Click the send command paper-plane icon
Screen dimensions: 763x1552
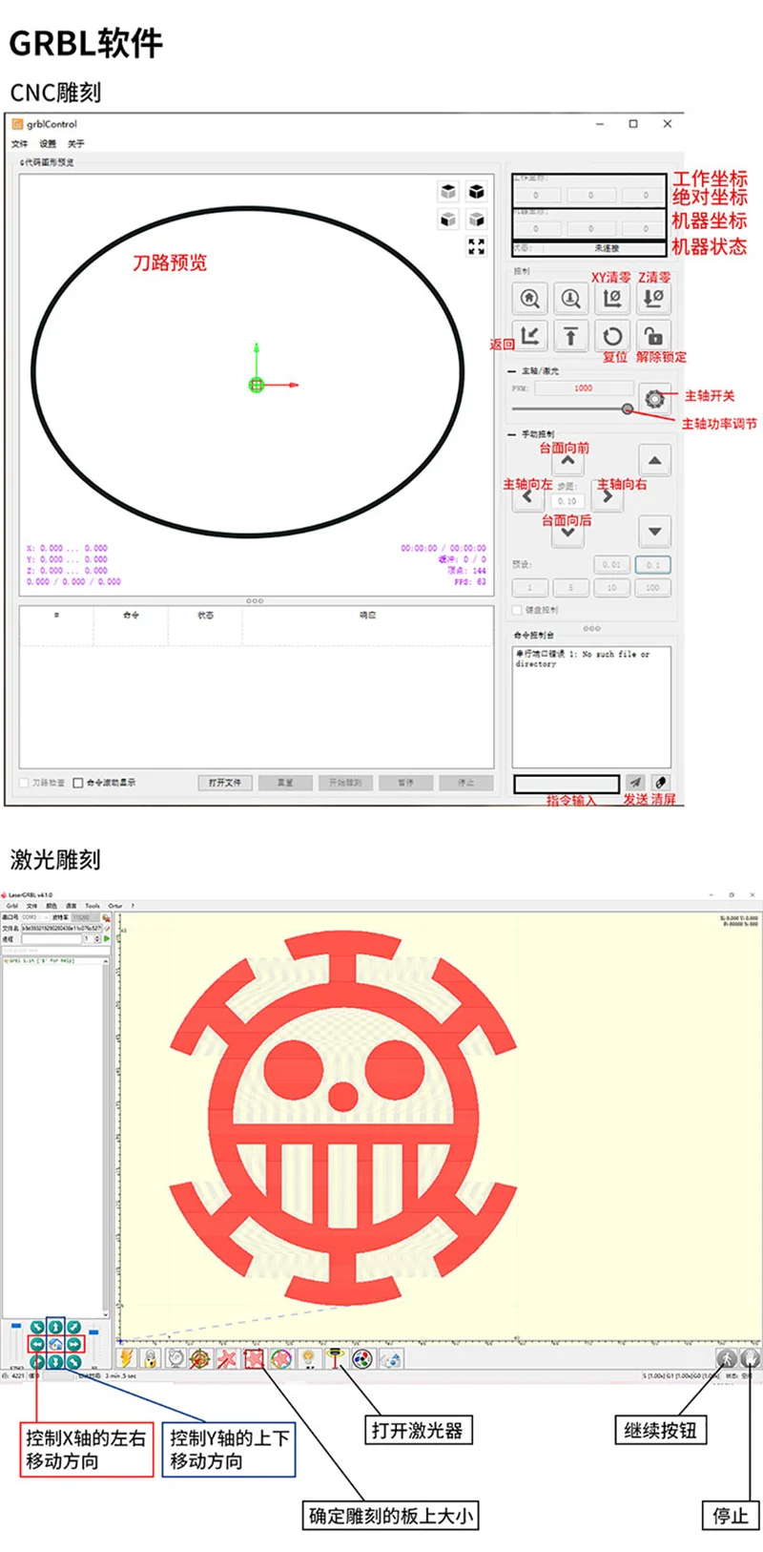point(635,783)
